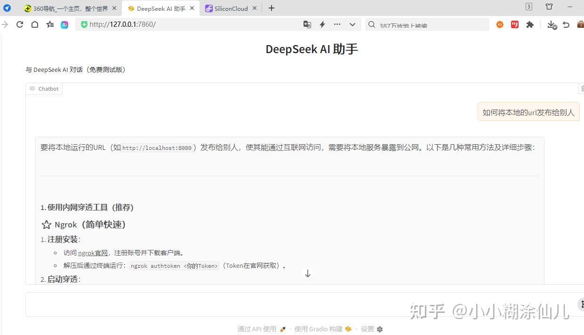Click the scroll-to-bottom arrow in the chat
The width and height of the screenshot is (584, 335).
[x=307, y=273]
